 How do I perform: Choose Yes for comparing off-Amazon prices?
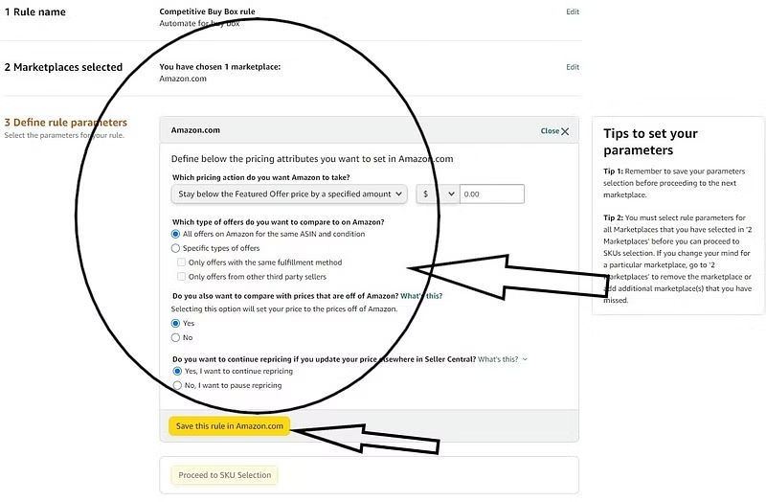pyautogui.click(x=175, y=323)
